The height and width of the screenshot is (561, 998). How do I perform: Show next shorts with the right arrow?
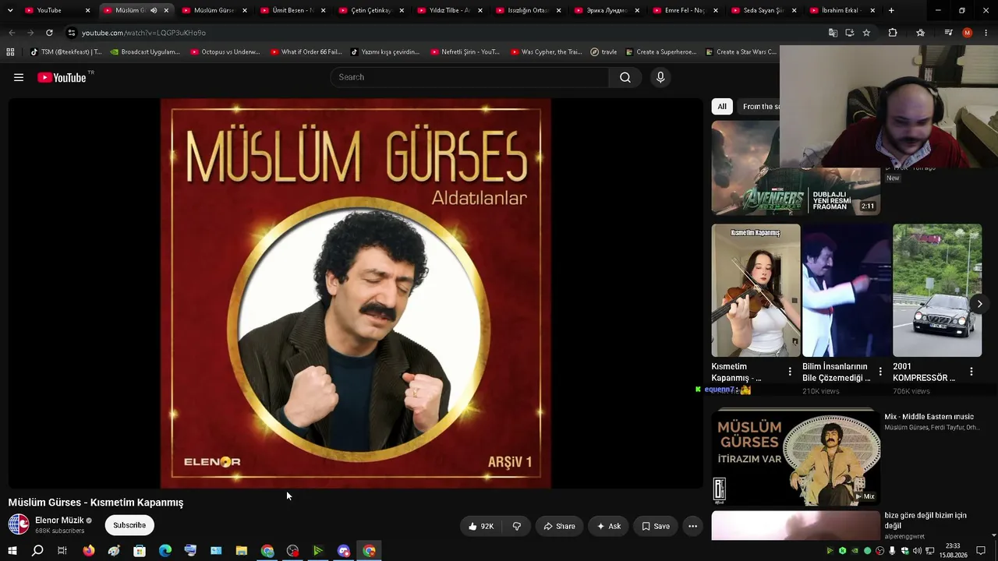point(979,304)
